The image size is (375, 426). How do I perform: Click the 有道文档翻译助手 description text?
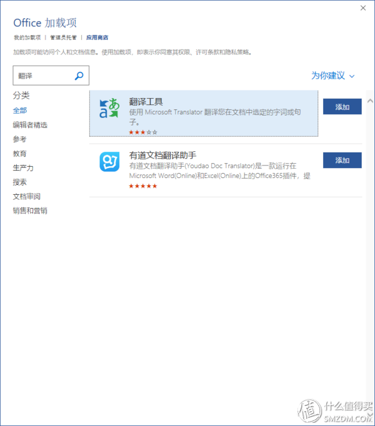(219, 171)
